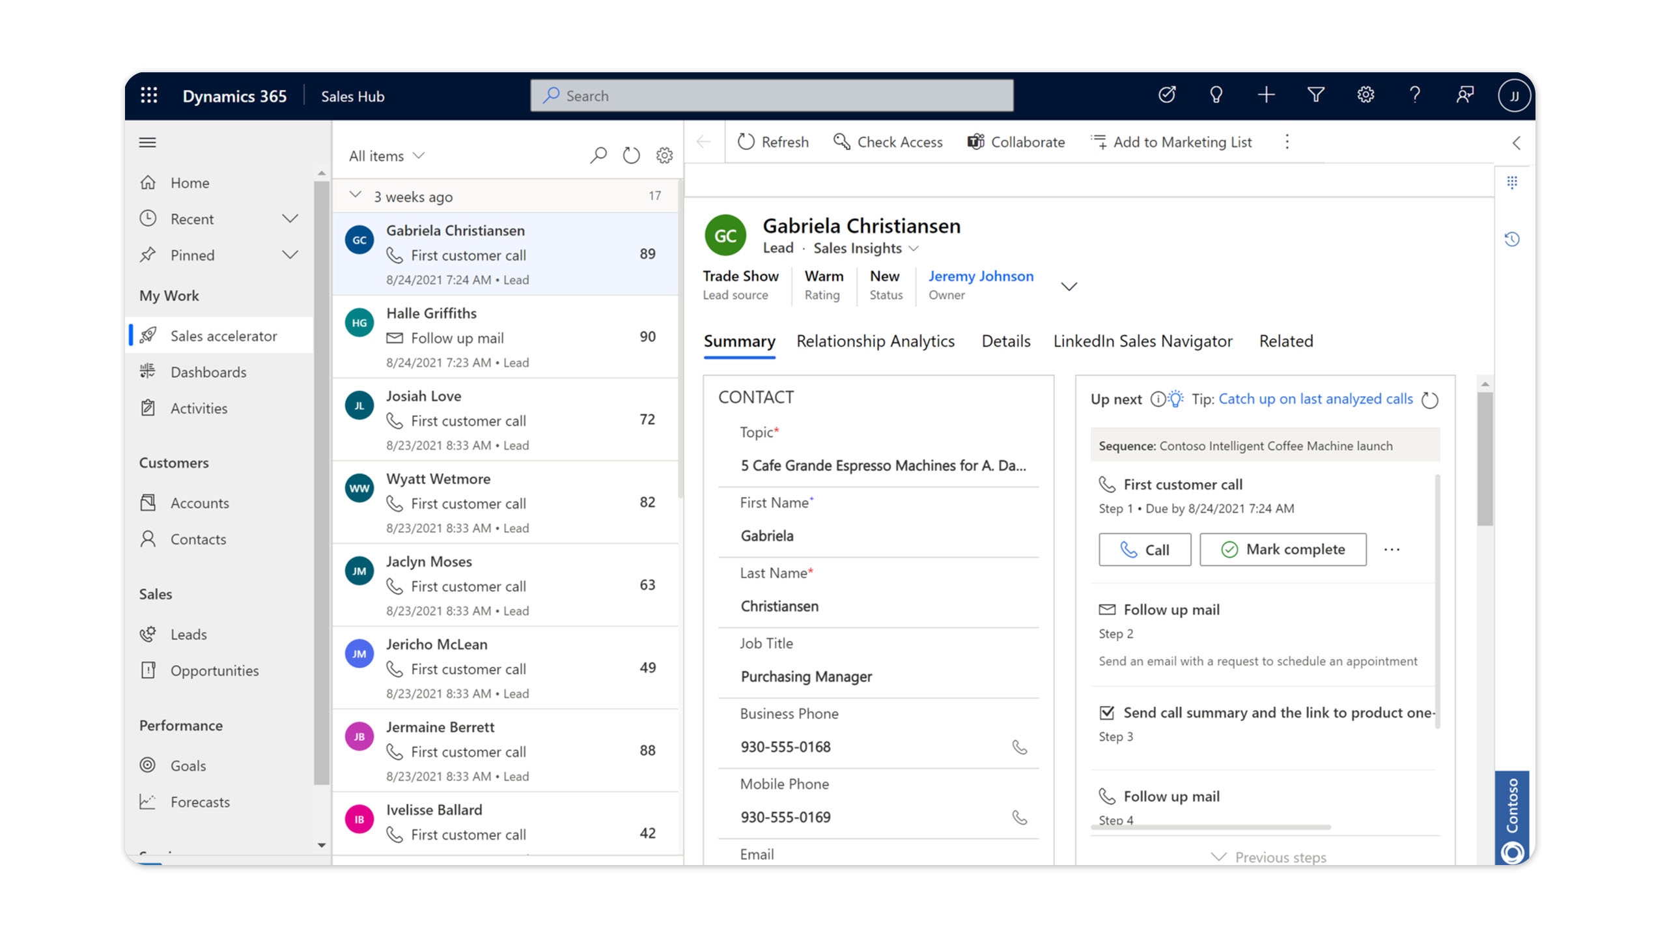Open the Dynamics 365 app launcher grid
This screenshot has width=1667, height=938.
(149, 96)
